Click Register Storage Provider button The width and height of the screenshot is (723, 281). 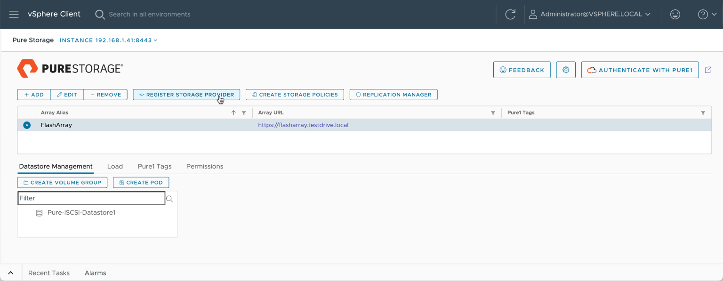pyautogui.click(x=186, y=95)
